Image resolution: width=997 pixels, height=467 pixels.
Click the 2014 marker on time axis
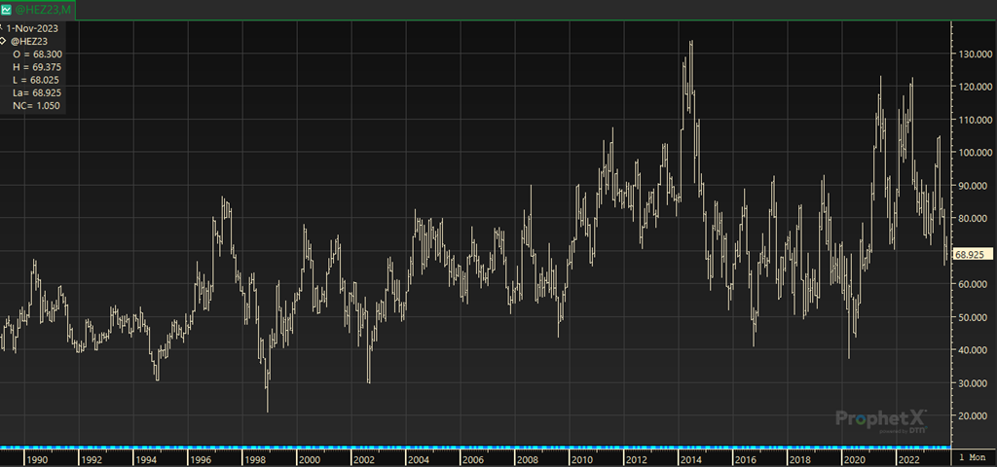coord(690,458)
